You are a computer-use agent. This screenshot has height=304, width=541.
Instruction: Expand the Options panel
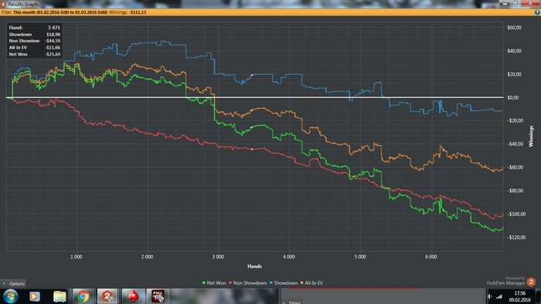pos(13,284)
